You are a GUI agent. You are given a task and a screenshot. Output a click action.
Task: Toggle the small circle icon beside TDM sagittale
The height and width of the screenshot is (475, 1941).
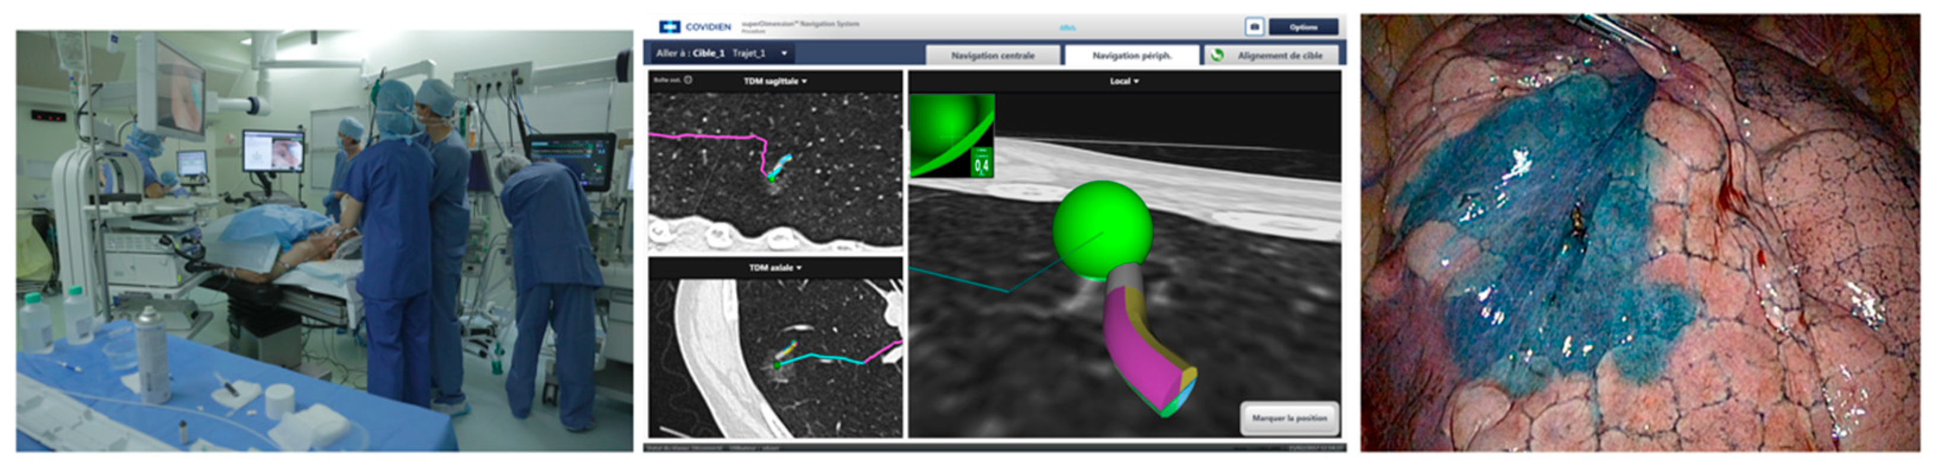coord(688,80)
